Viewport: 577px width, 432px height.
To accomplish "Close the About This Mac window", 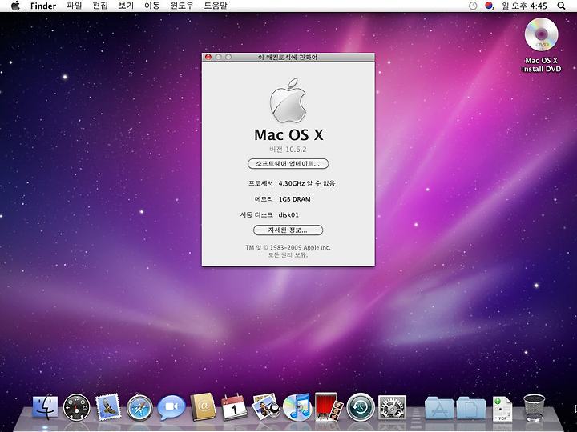I will click(x=208, y=58).
